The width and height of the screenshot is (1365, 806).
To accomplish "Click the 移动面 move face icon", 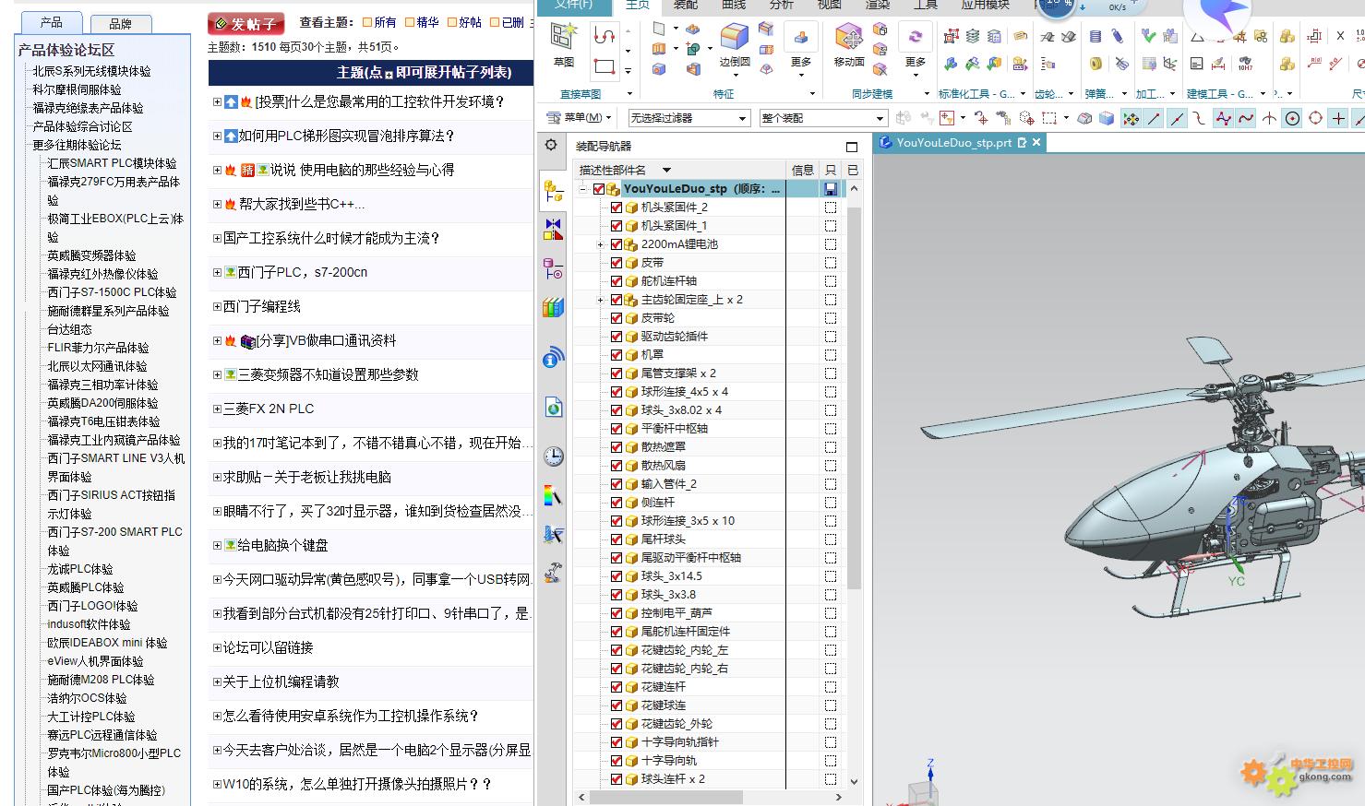I will (848, 40).
